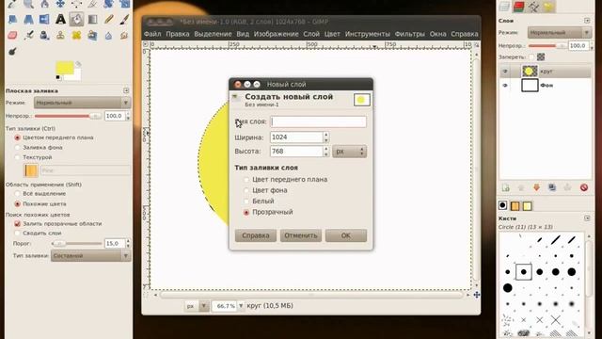Viewport: 602px width, 339px height.
Task: Hide the 'Круг' layer eye icon
Action: pos(505,72)
